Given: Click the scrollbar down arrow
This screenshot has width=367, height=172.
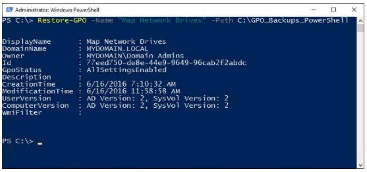Looking at the screenshot, I should tap(361, 165).
